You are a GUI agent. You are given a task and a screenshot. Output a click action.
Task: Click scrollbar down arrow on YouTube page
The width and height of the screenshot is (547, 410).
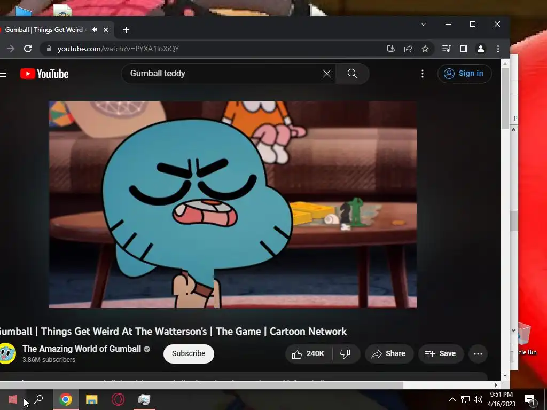[505, 376]
